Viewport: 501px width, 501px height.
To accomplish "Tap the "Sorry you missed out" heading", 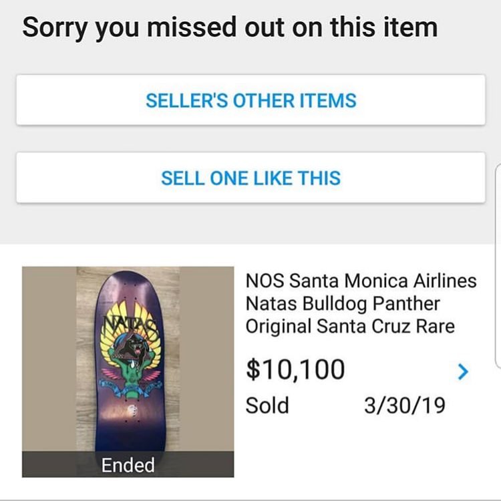I will click(x=230, y=27).
